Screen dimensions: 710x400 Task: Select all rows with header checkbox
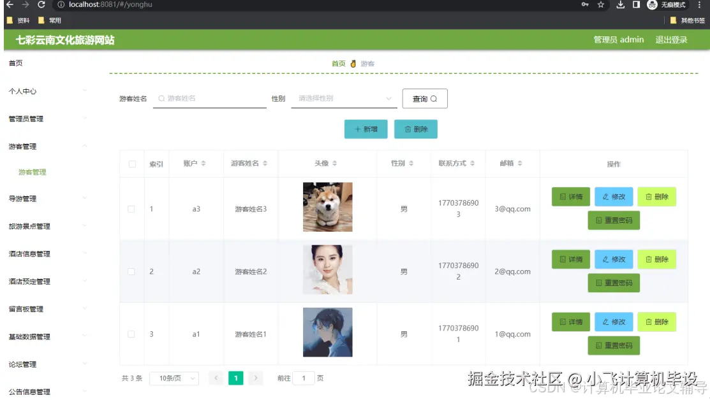pyautogui.click(x=132, y=164)
